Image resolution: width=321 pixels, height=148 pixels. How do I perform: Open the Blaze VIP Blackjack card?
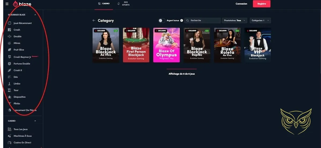258,45
